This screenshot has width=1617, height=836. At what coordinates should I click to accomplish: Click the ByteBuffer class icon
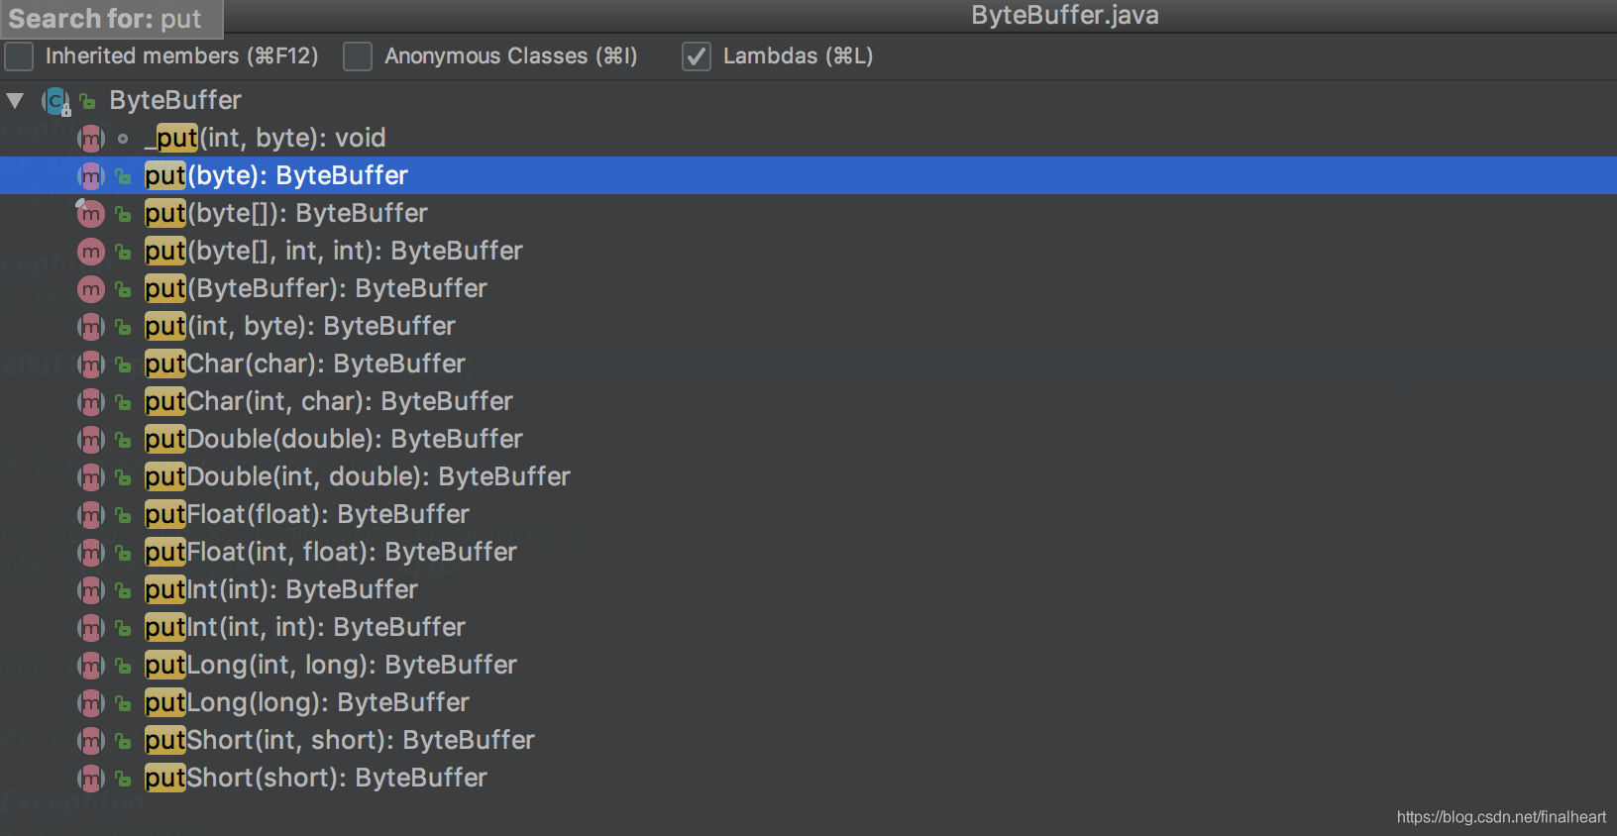pos(56,100)
